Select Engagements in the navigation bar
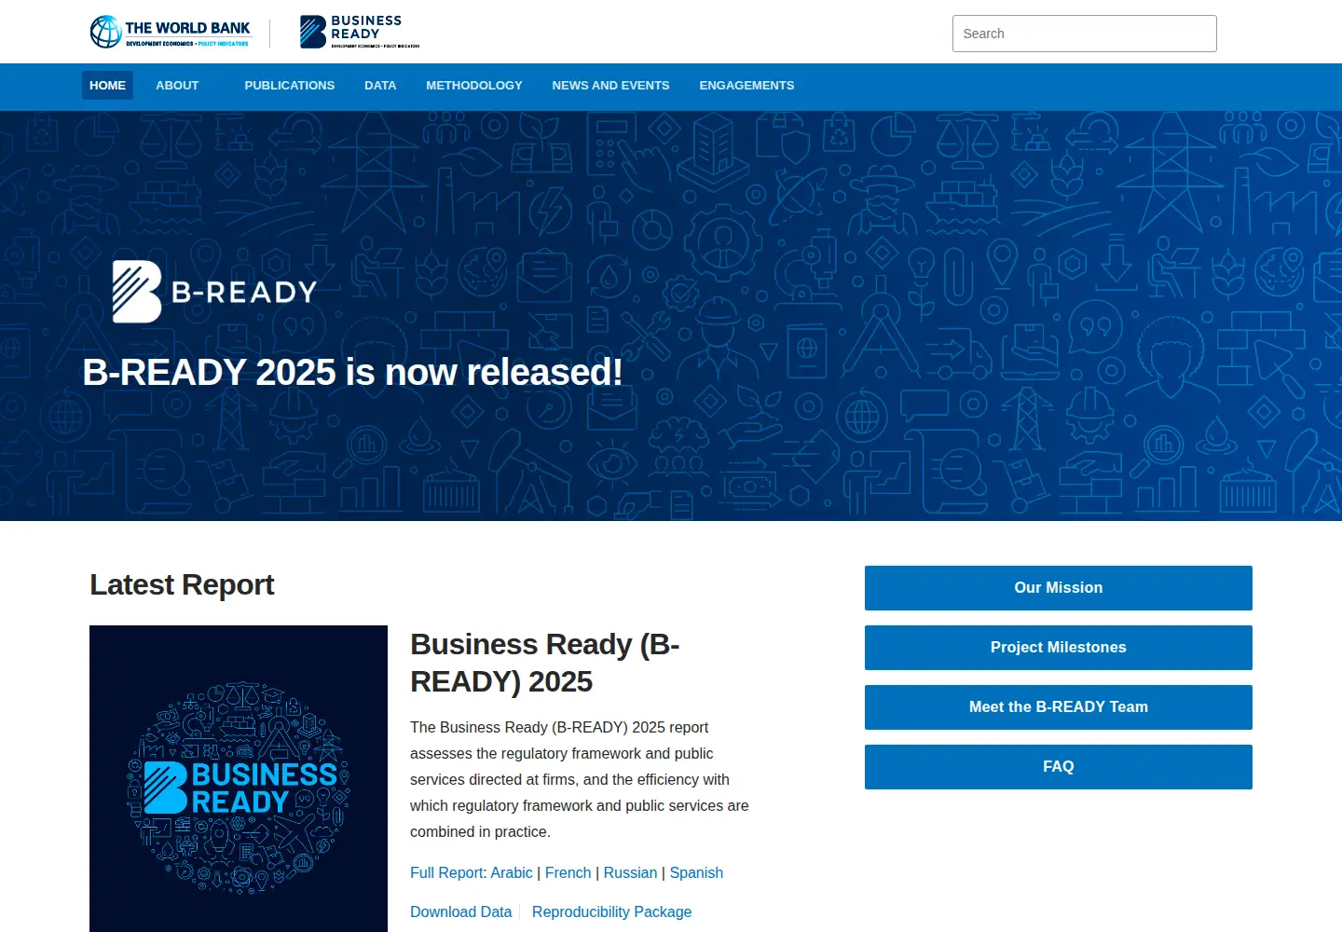 coord(746,85)
